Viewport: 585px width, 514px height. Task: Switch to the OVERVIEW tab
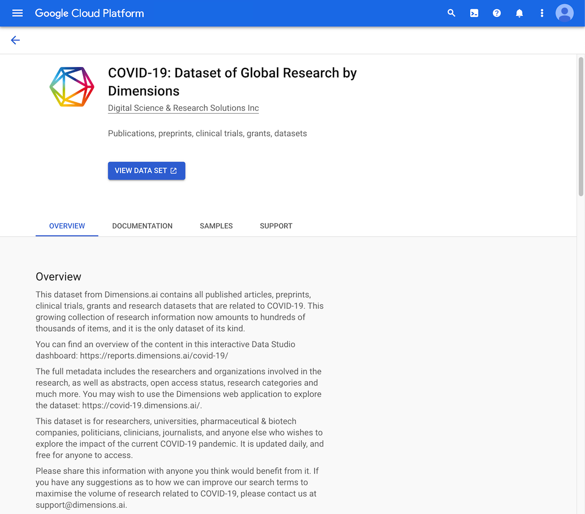pyautogui.click(x=67, y=226)
